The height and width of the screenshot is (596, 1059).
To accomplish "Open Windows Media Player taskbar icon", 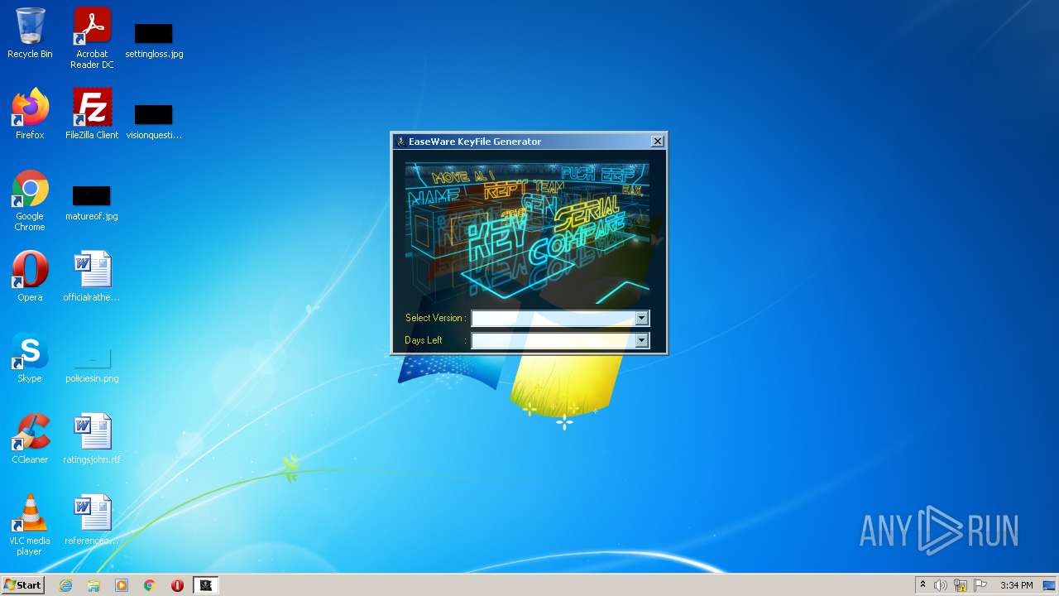I will (122, 585).
